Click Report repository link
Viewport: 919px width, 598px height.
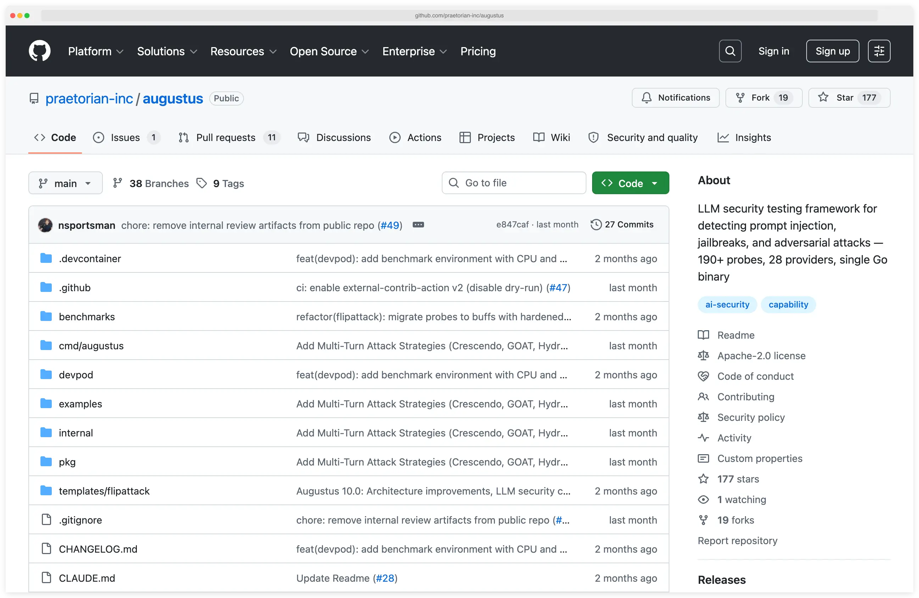737,540
